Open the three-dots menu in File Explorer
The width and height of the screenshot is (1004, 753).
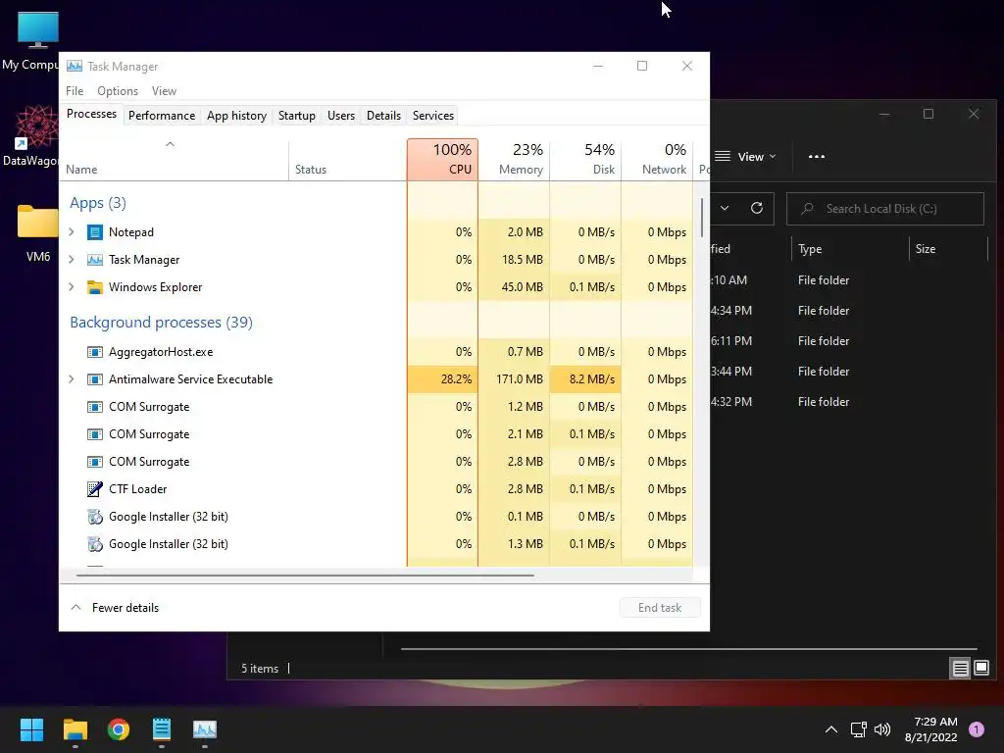[x=817, y=156]
